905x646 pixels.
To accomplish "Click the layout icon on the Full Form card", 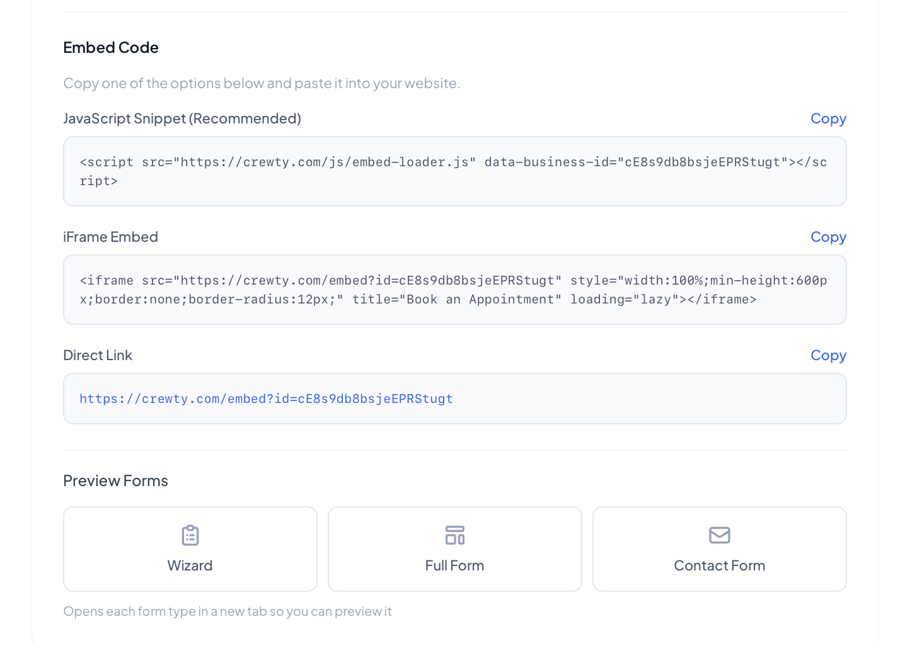I will coord(455,535).
